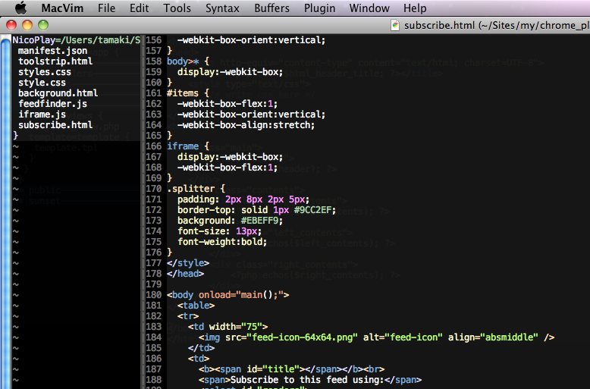The image size is (590, 389).
Task: Open the Apple menu
Action: pyautogui.click(x=21, y=8)
